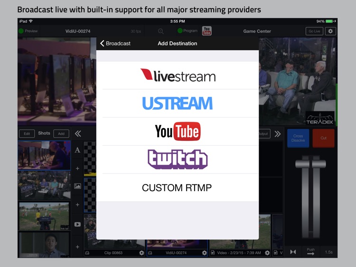The image size is (356, 267).
Task: Tap the red Cut button
Action: pos(323,138)
